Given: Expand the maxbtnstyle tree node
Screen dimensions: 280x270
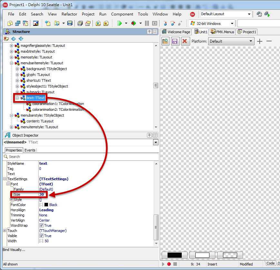Looking at the screenshot, I should [11, 51].
